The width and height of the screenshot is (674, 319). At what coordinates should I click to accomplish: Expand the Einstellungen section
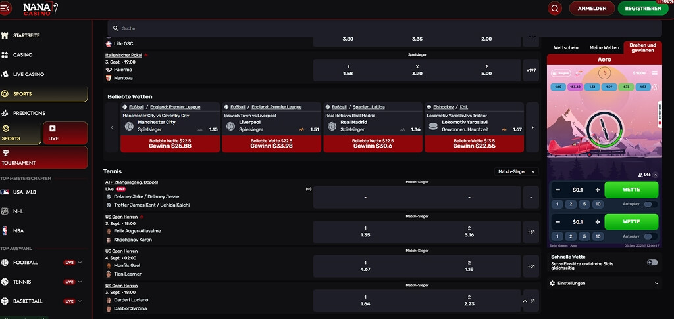tap(604, 283)
